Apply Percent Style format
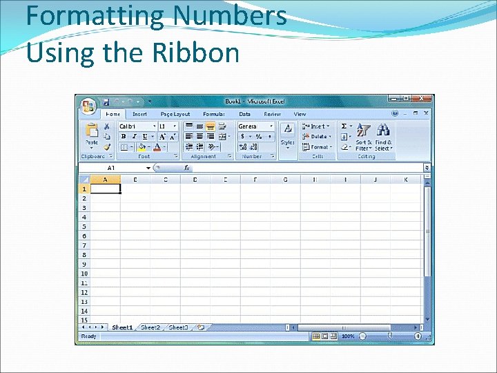Image resolution: width=497 pixels, height=373 pixels. 259,136
